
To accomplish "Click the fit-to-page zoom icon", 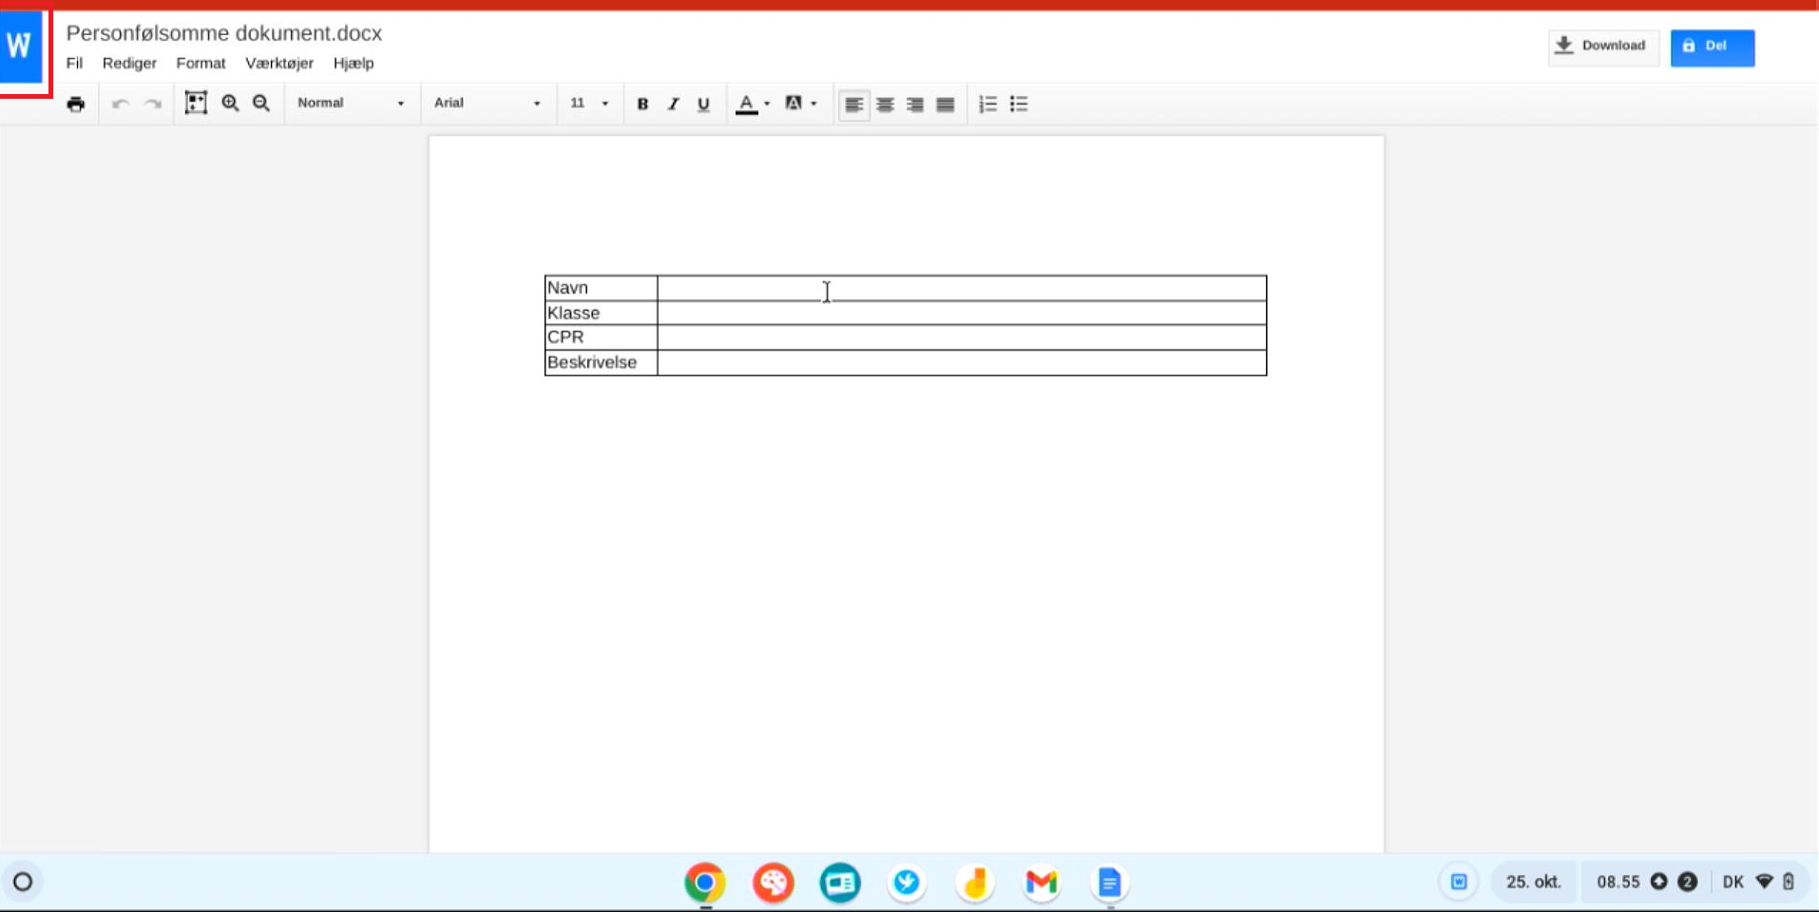I will point(196,104).
